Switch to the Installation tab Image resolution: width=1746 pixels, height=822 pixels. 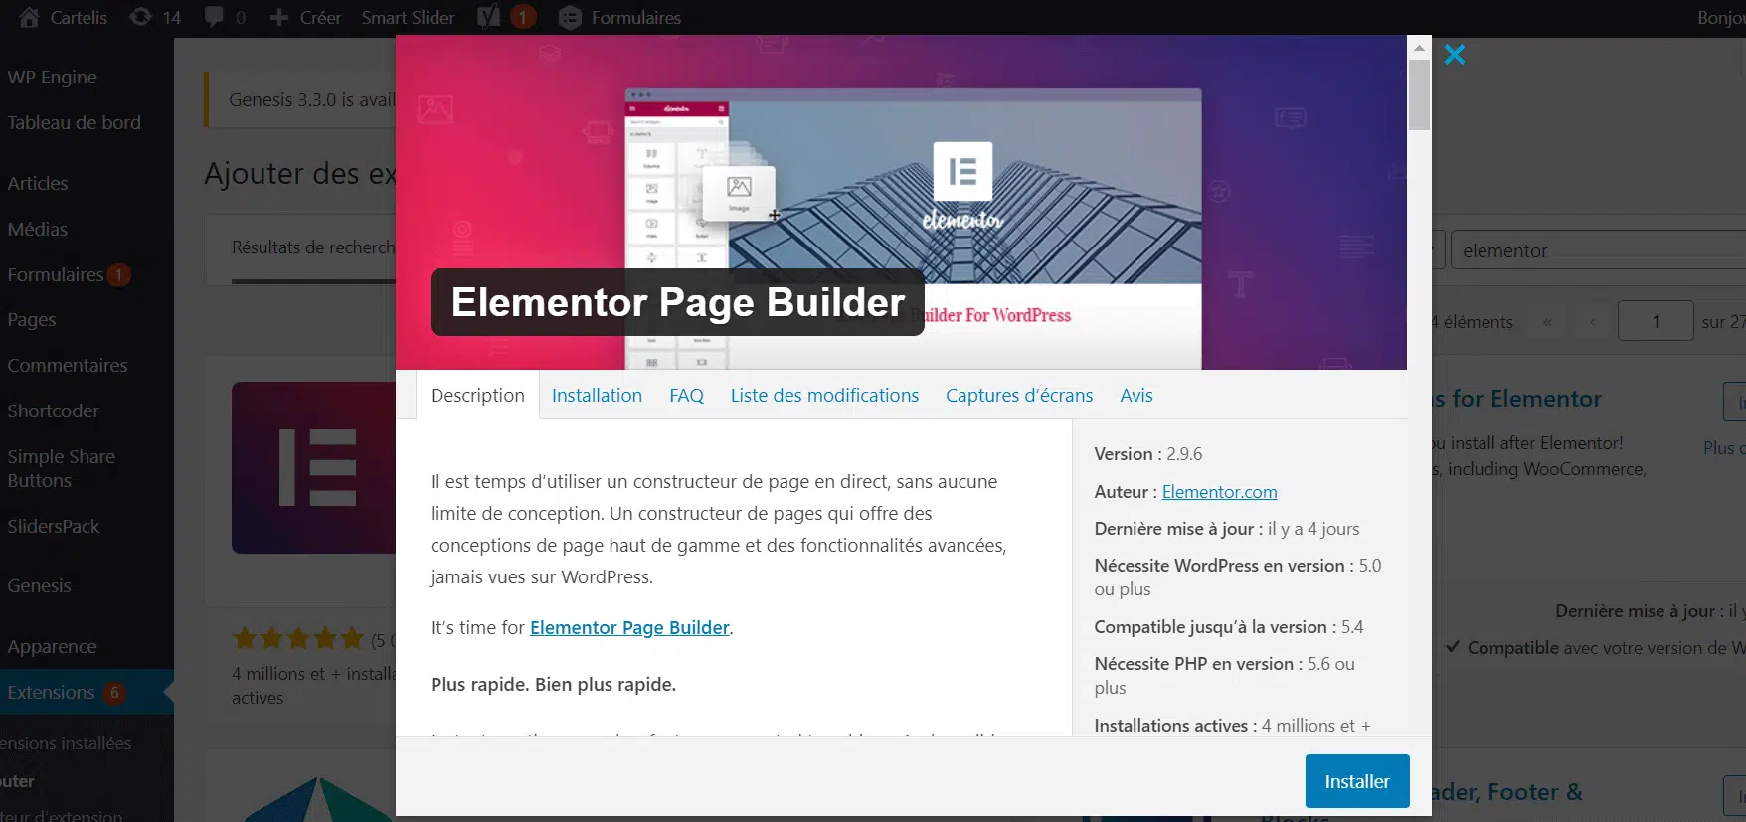(x=597, y=395)
